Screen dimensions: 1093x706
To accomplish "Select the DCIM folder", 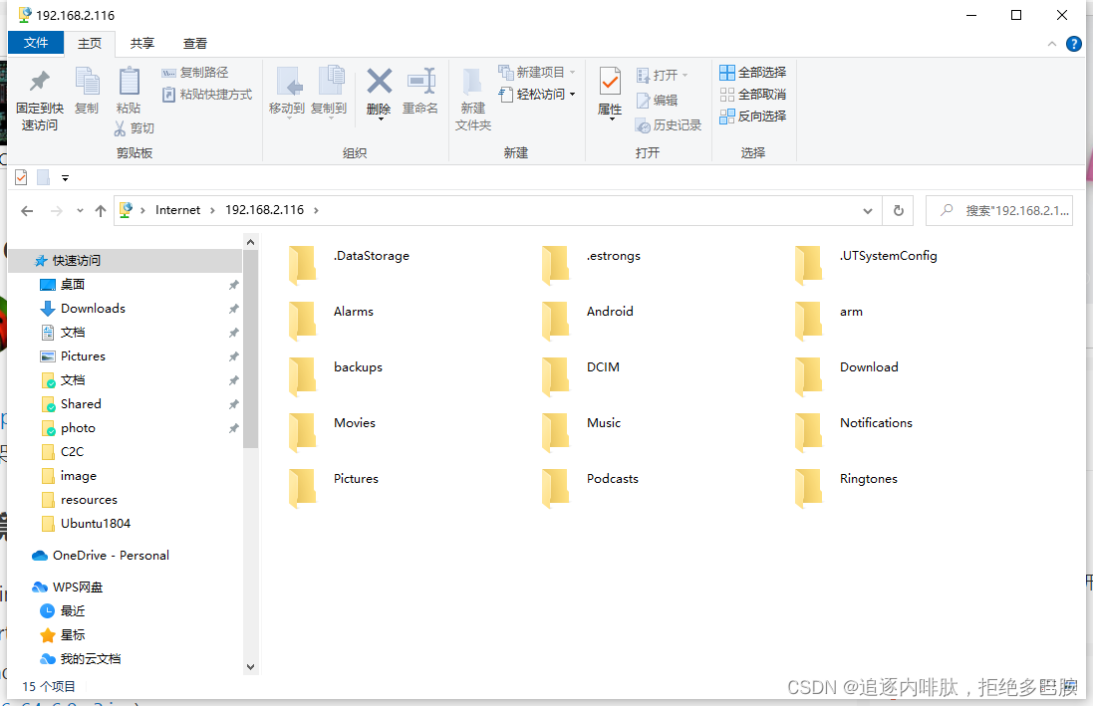I will click(x=581, y=376).
